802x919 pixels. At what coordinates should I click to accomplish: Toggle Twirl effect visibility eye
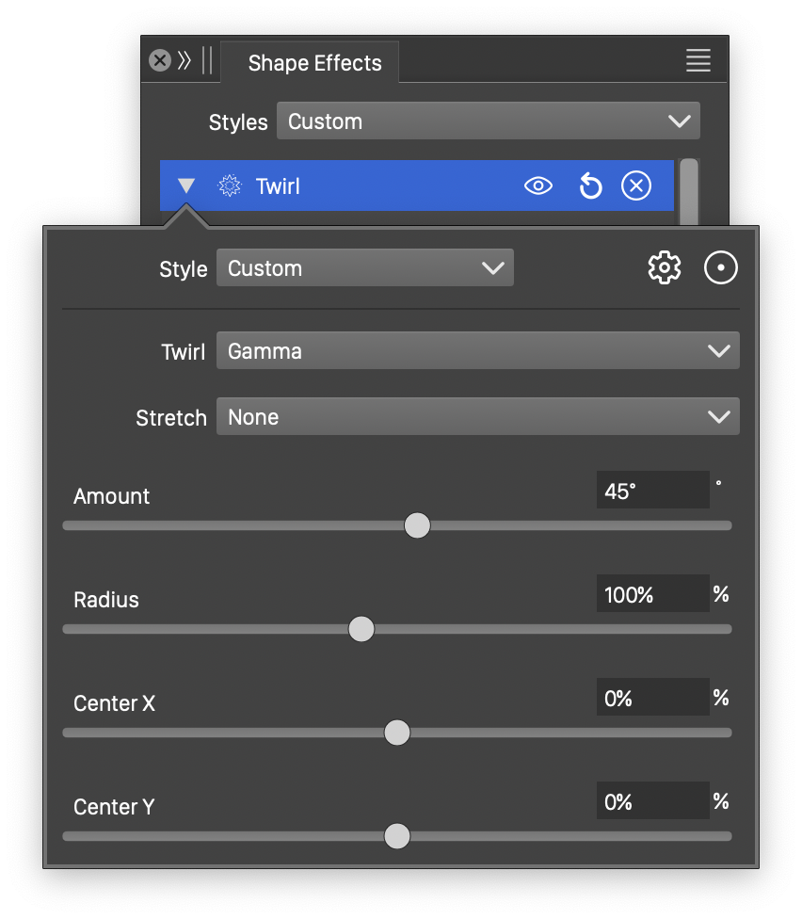tap(537, 186)
